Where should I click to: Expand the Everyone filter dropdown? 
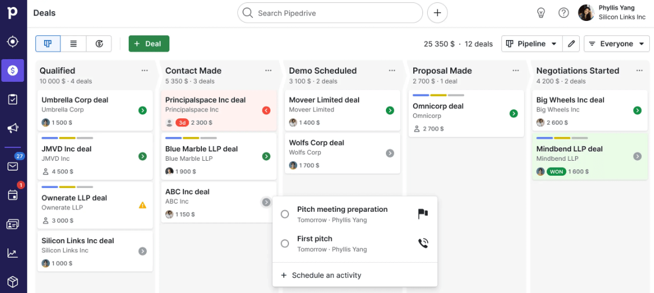pos(616,44)
